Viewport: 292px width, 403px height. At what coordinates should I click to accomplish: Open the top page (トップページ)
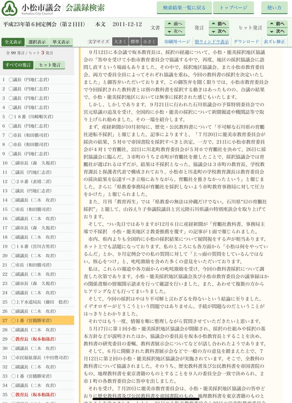click(x=234, y=8)
